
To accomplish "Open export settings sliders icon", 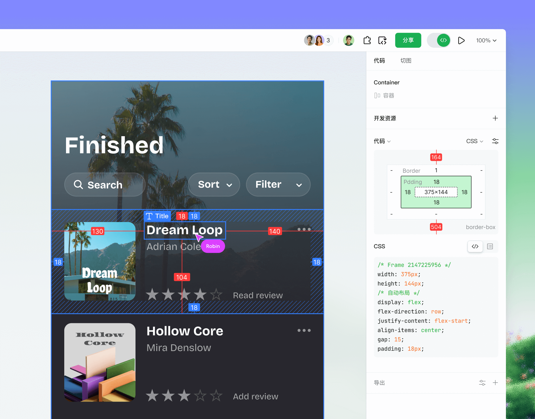I will tap(482, 383).
